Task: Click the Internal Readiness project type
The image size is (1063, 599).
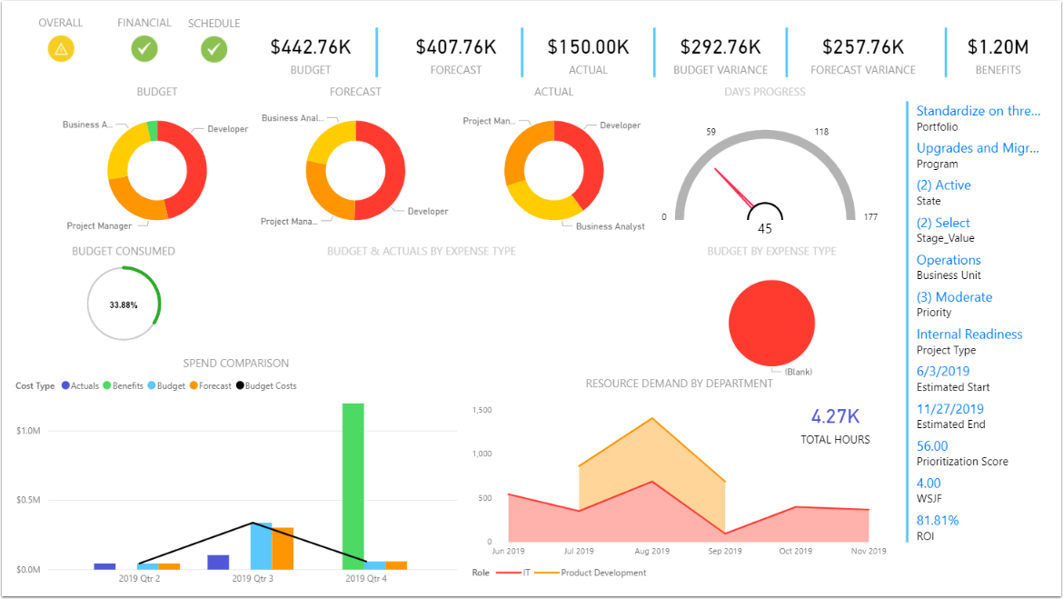Action: coord(969,334)
